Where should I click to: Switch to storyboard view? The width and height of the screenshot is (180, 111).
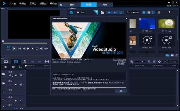pos(6,62)
